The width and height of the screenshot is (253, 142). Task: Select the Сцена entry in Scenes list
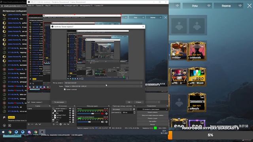(39, 109)
